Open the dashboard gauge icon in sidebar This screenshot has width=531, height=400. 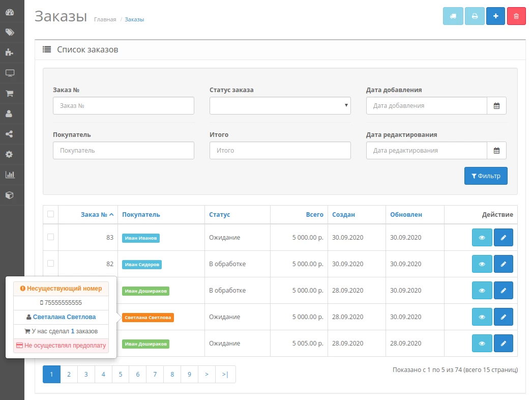pos(10,12)
